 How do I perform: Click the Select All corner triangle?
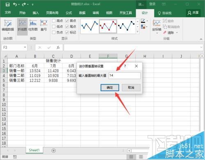pos(5,56)
